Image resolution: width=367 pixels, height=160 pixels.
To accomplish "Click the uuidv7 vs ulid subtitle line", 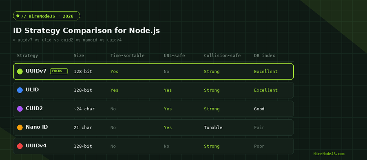I will click(x=67, y=40).
